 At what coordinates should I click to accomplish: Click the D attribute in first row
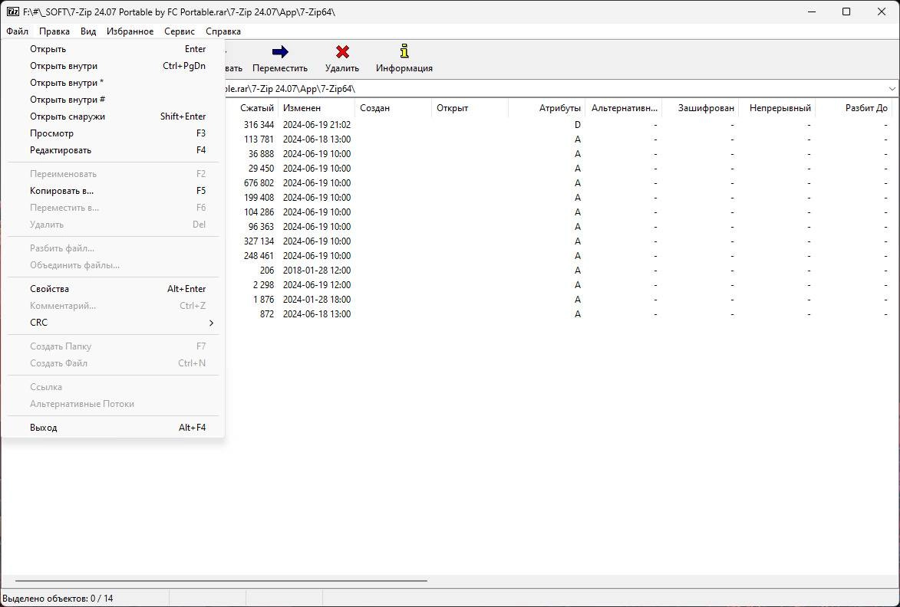(x=578, y=125)
